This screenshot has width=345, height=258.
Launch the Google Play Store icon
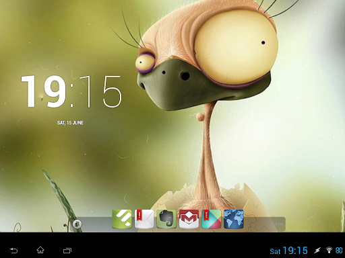212,219
